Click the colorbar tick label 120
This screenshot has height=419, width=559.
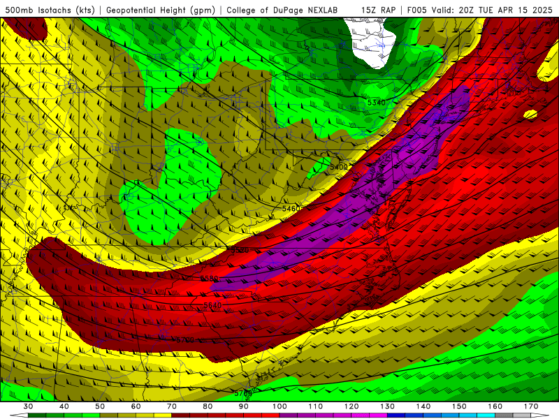(351, 406)
